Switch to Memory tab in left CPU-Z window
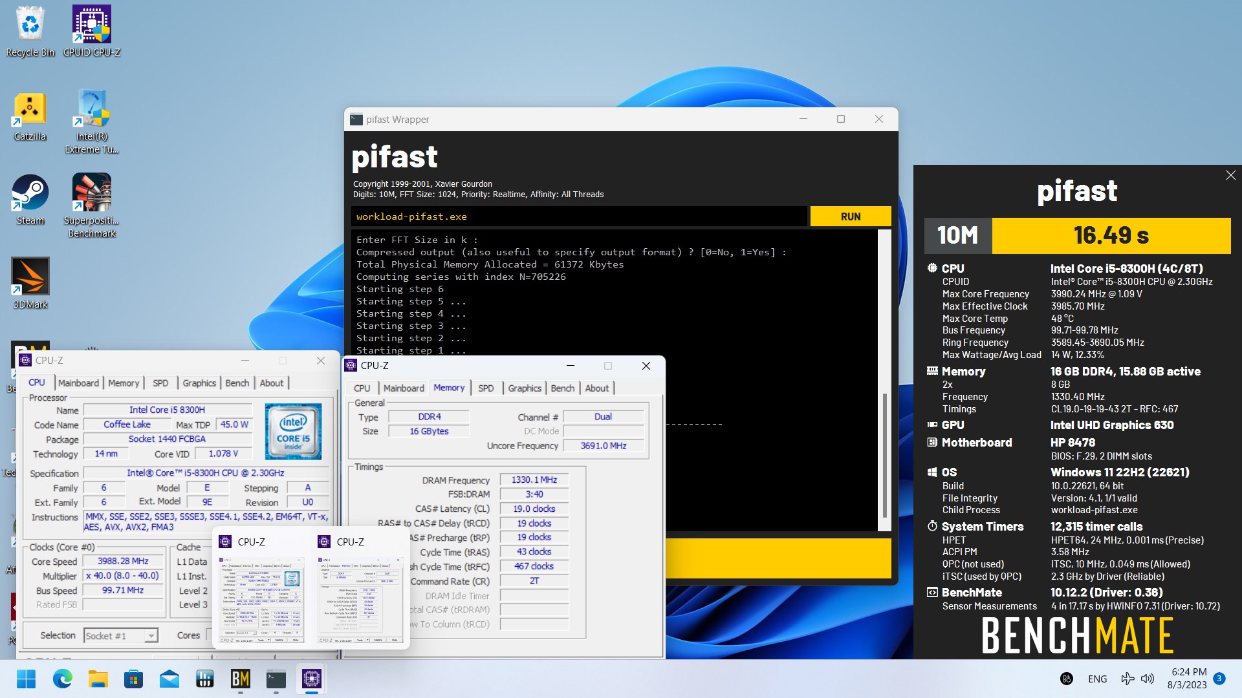1242x698 pixels. 124,383
